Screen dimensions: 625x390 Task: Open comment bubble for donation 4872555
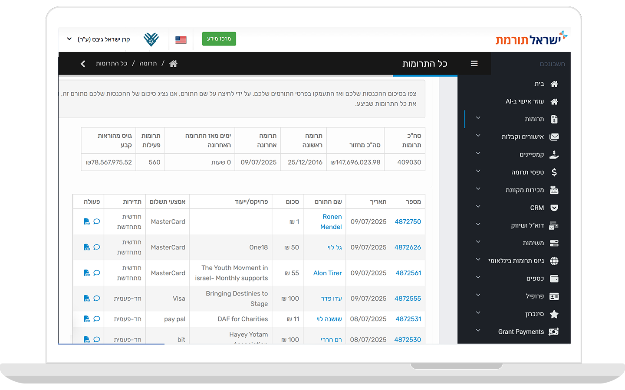pyautogui.click(x=97, y=298)
